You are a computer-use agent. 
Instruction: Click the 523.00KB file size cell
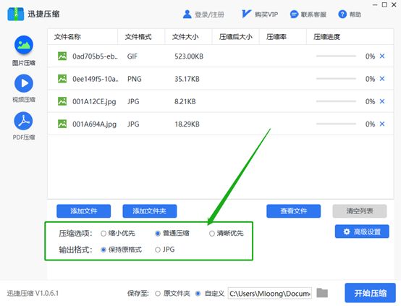(x=189, y=56)
